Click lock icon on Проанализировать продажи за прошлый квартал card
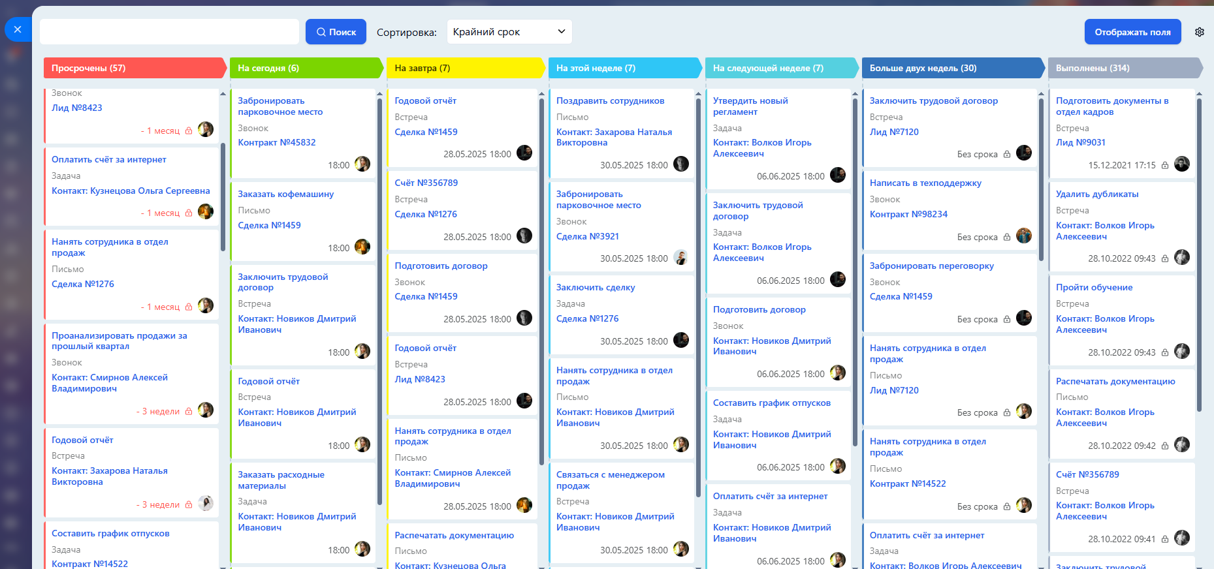 (189, 411)
